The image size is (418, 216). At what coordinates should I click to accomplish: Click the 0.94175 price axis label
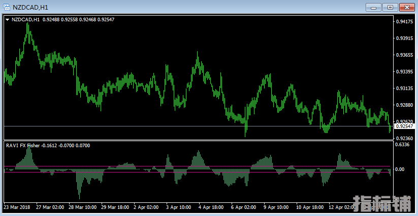[x=404, y=22]
